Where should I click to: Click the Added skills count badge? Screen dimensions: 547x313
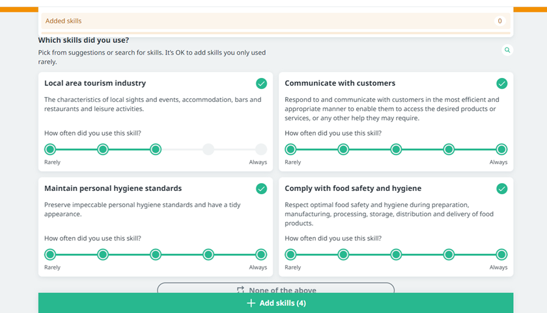pos(499,21)
